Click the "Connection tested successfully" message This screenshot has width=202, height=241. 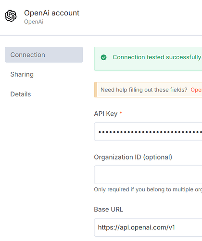tap(157, 57)
